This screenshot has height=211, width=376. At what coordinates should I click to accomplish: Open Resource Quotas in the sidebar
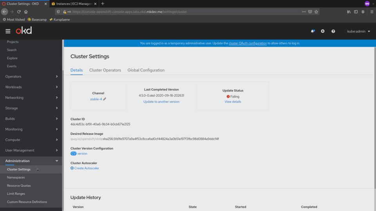point(19,186)
